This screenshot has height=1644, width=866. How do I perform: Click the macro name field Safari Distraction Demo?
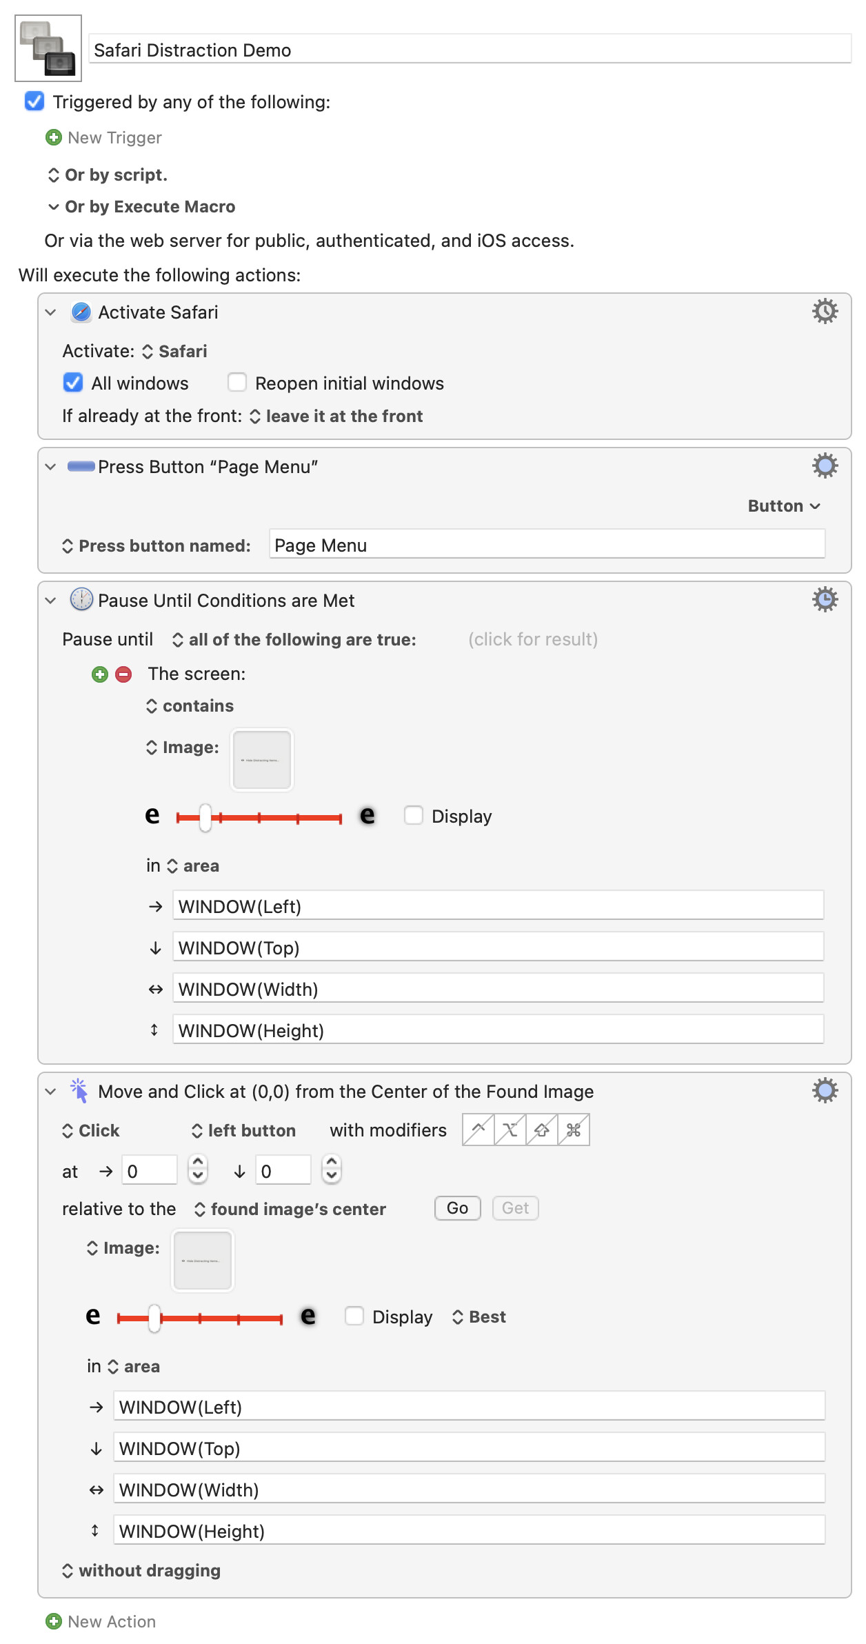coord(470,50)
